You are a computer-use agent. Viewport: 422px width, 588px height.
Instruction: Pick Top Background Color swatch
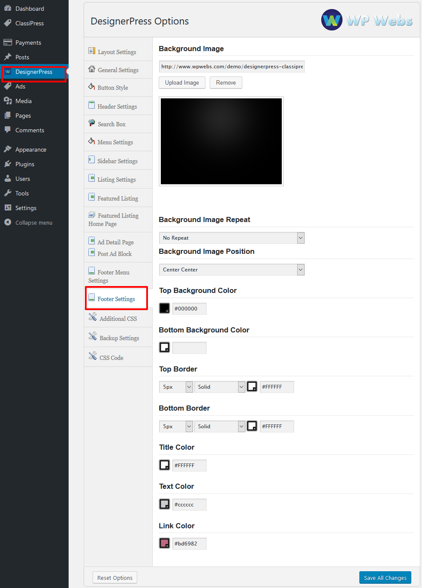(x=165, y=308)
